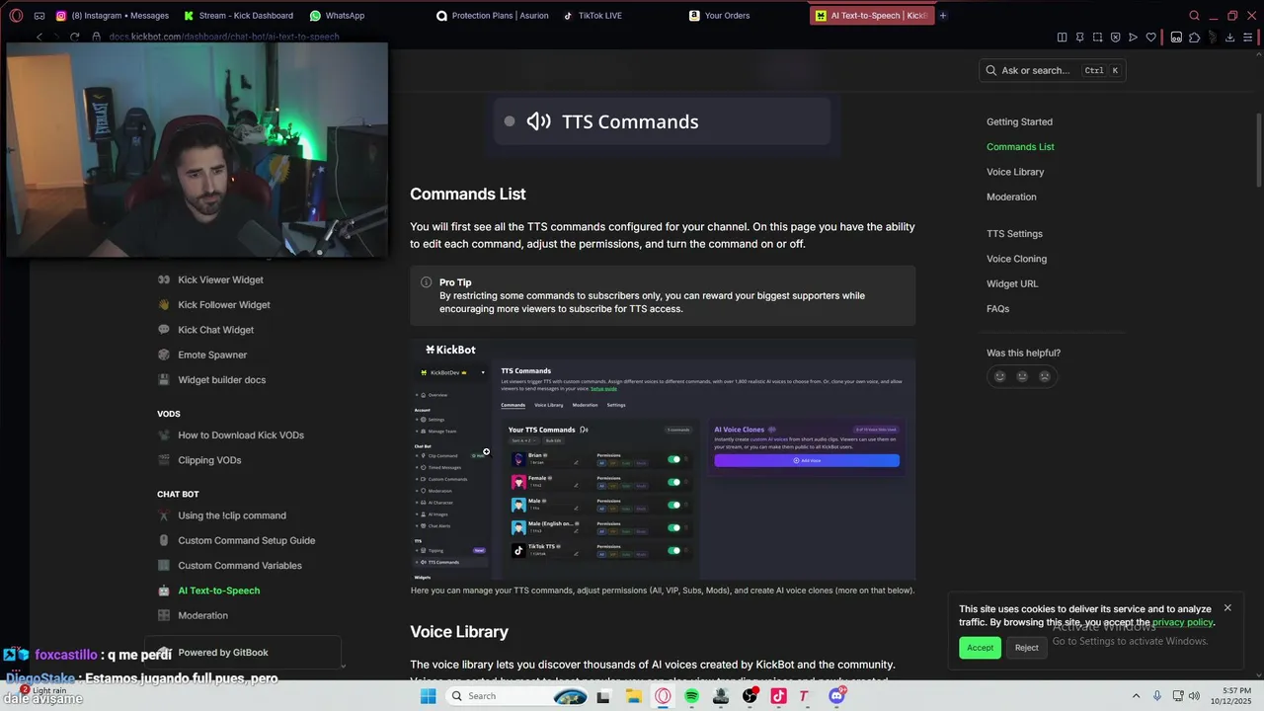Close the cookie notice
This screenshot has width=1264, height=711.
[1227, 608]
